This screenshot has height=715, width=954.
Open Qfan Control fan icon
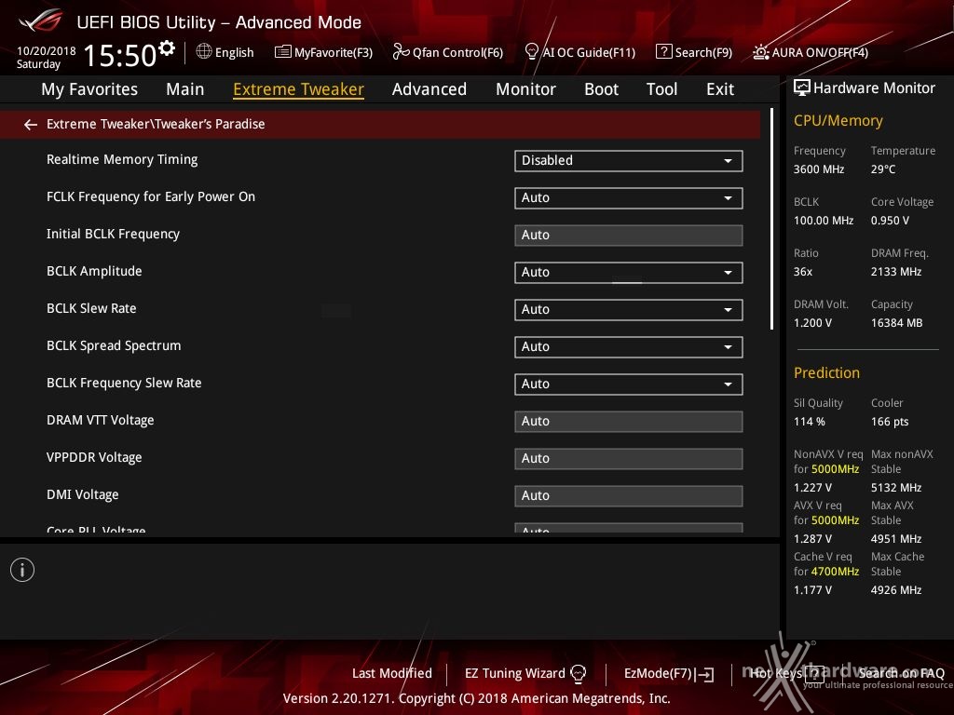tap(401, 52)
